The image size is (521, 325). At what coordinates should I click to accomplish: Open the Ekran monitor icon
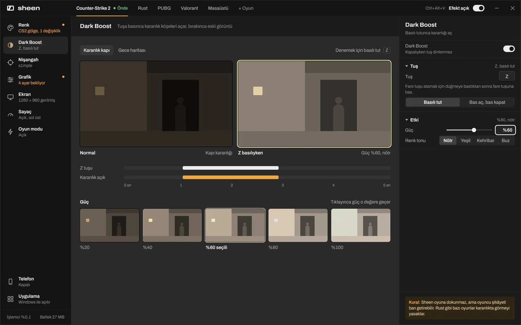[x=10, y=97]
